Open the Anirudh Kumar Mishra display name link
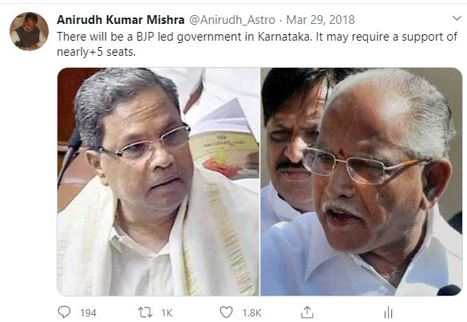This screenshot has width=467, height=322. coord(121,20)
